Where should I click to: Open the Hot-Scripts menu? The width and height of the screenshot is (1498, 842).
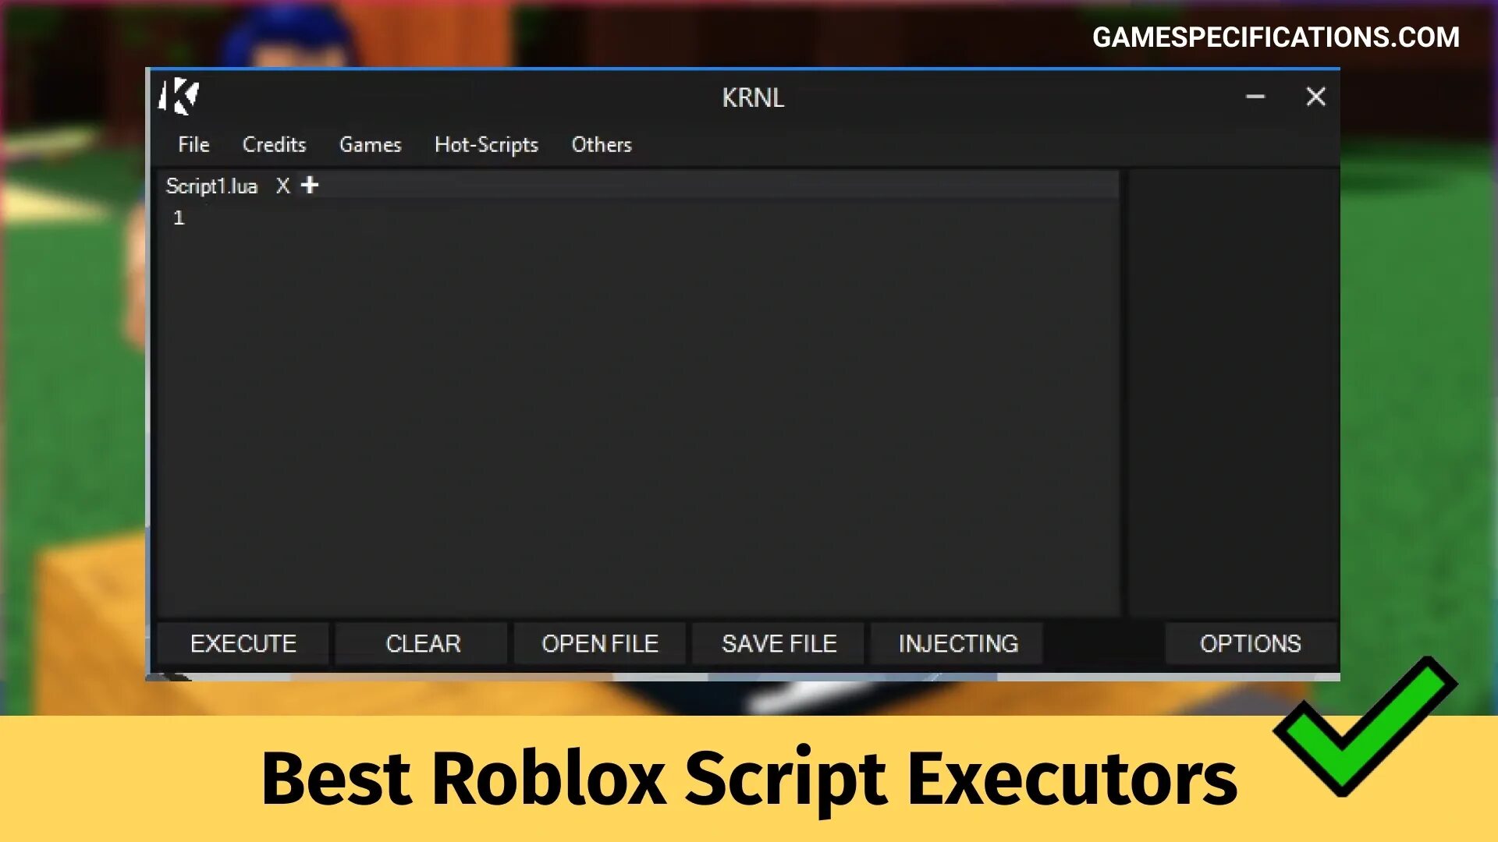click(x=485, y=143)
